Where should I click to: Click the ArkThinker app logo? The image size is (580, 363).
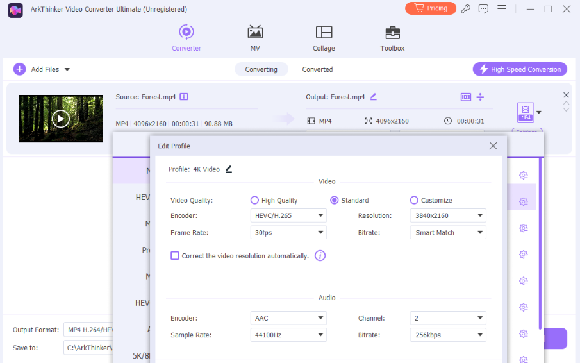coord(15,10)
